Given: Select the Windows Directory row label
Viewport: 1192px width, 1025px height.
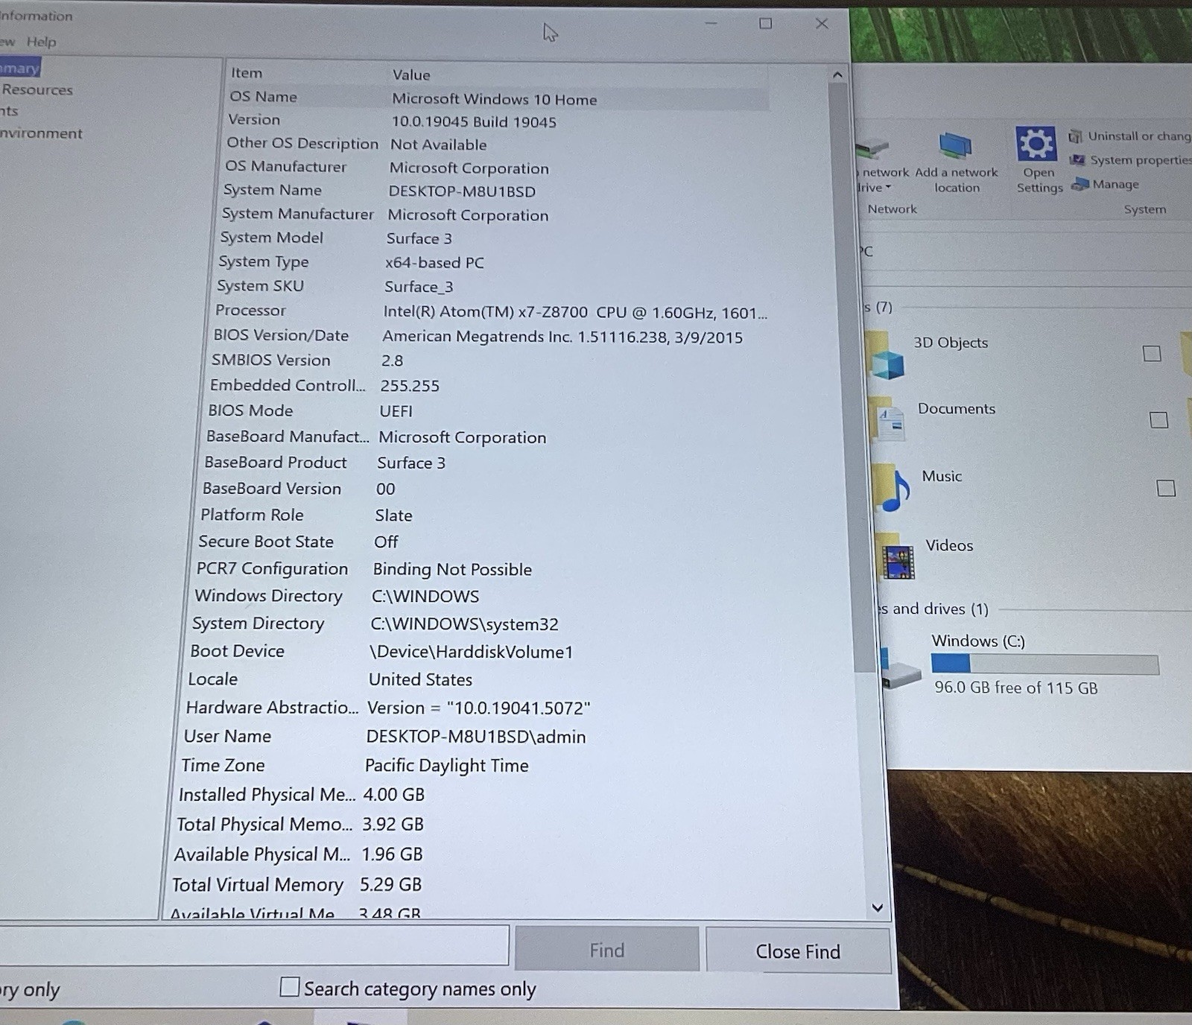Looking at the screenshot, I should click(268, 596).
